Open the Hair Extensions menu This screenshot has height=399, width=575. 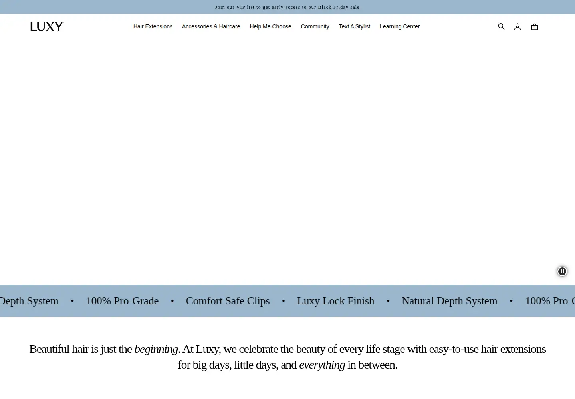[153, 26]
